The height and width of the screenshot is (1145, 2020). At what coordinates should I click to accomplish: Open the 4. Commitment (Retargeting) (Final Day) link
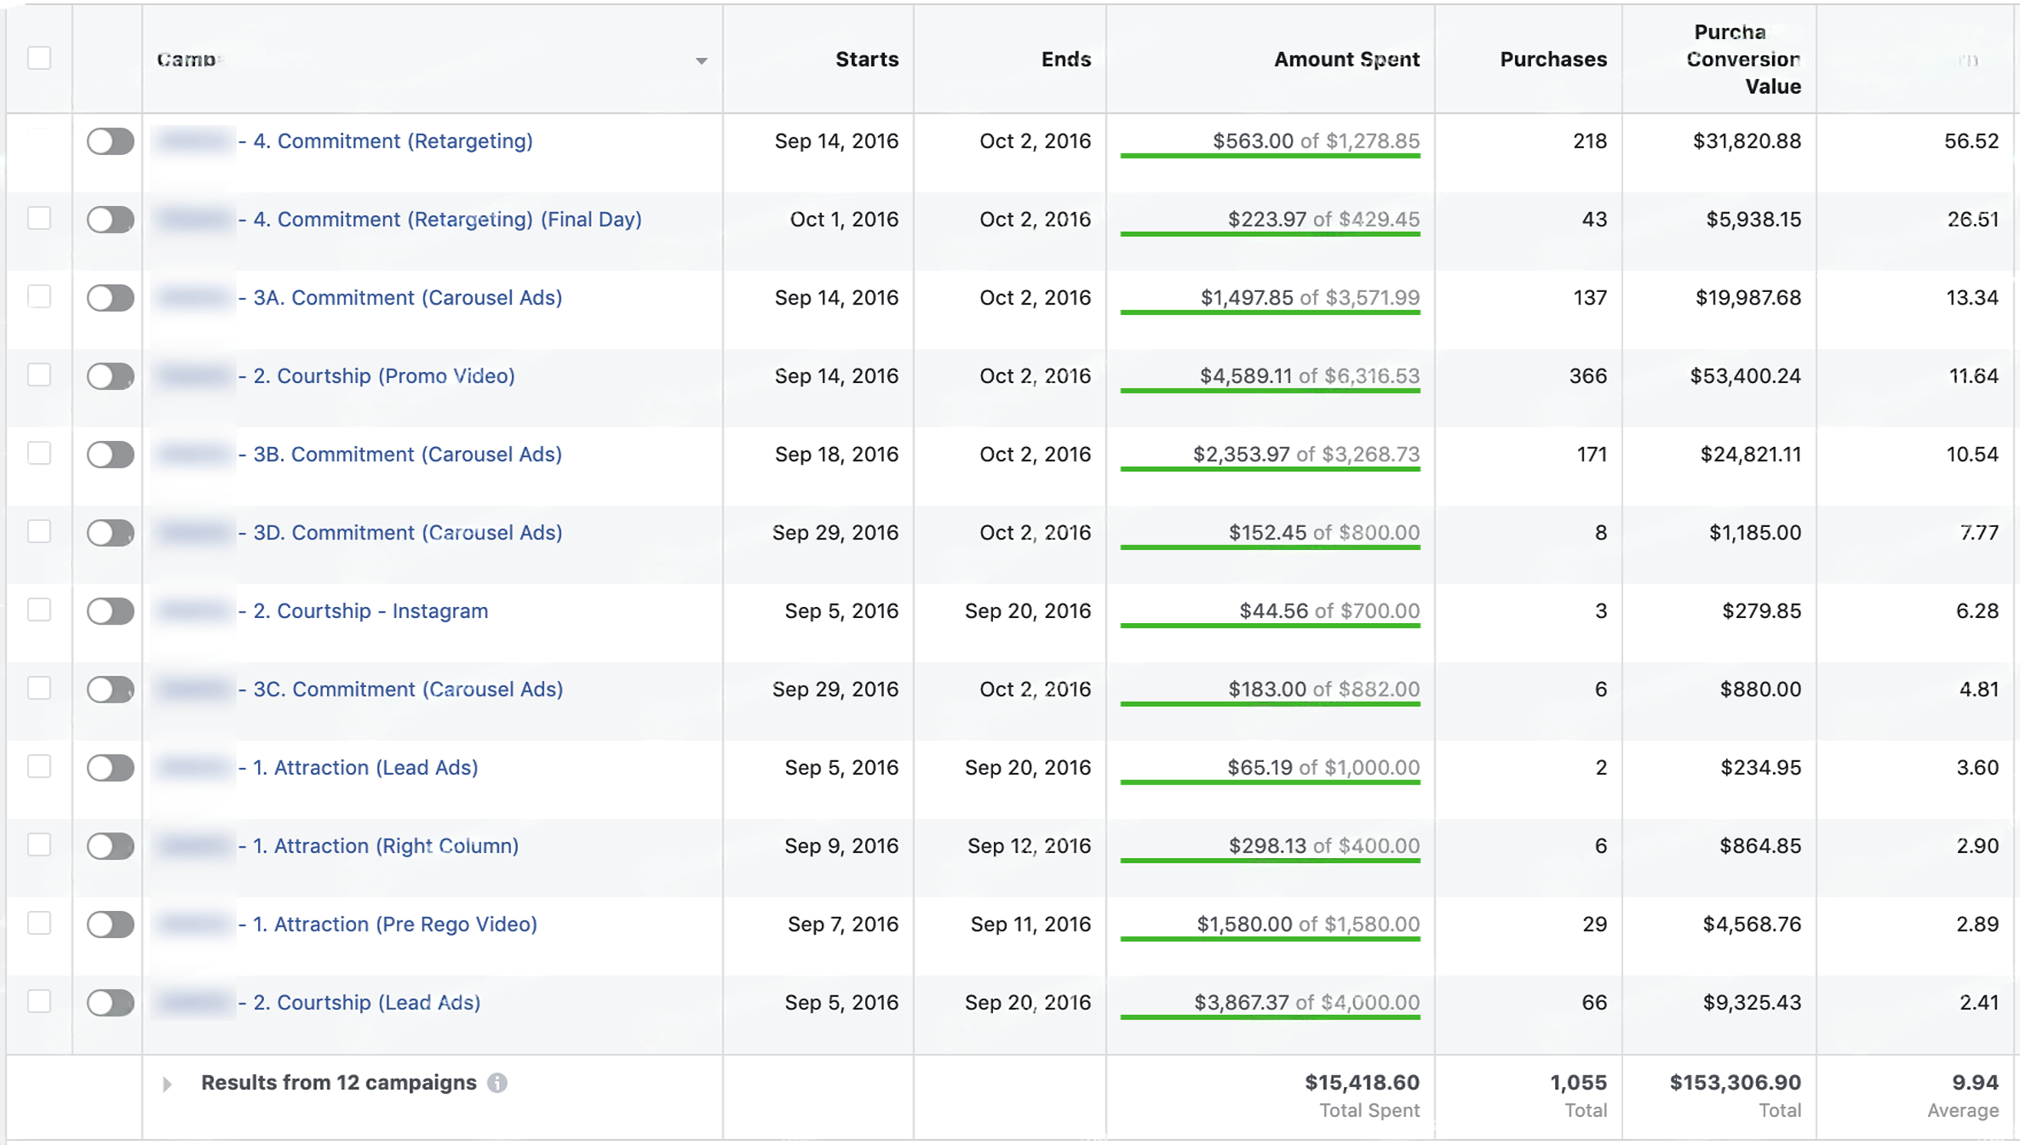click(x=440, y=220)
